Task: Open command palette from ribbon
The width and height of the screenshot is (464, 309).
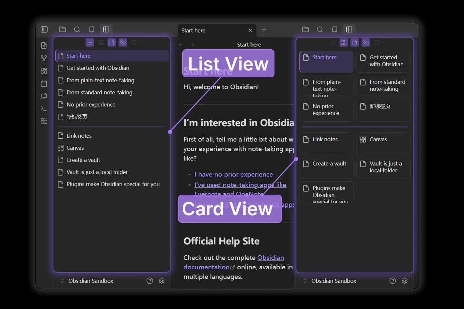Action: (x=44, y=108)
